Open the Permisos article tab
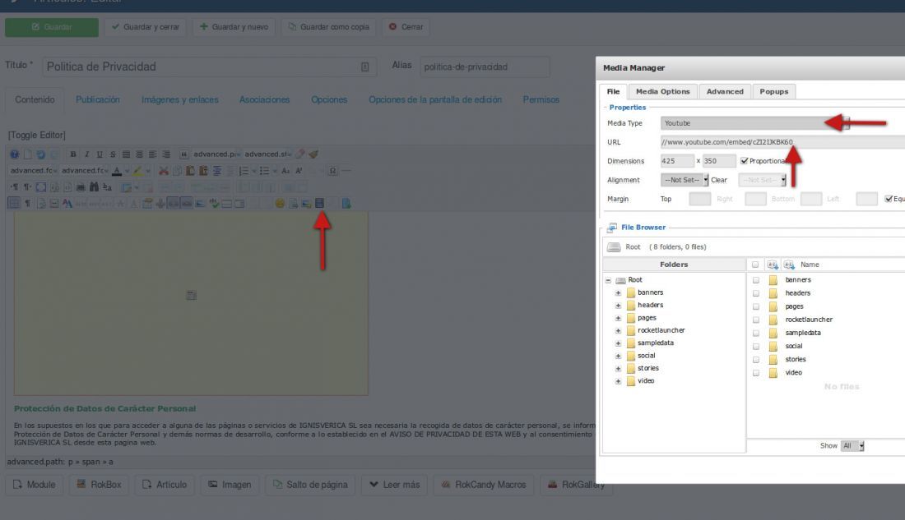Viewport: 905px width, 520px height. pos(541,99)
